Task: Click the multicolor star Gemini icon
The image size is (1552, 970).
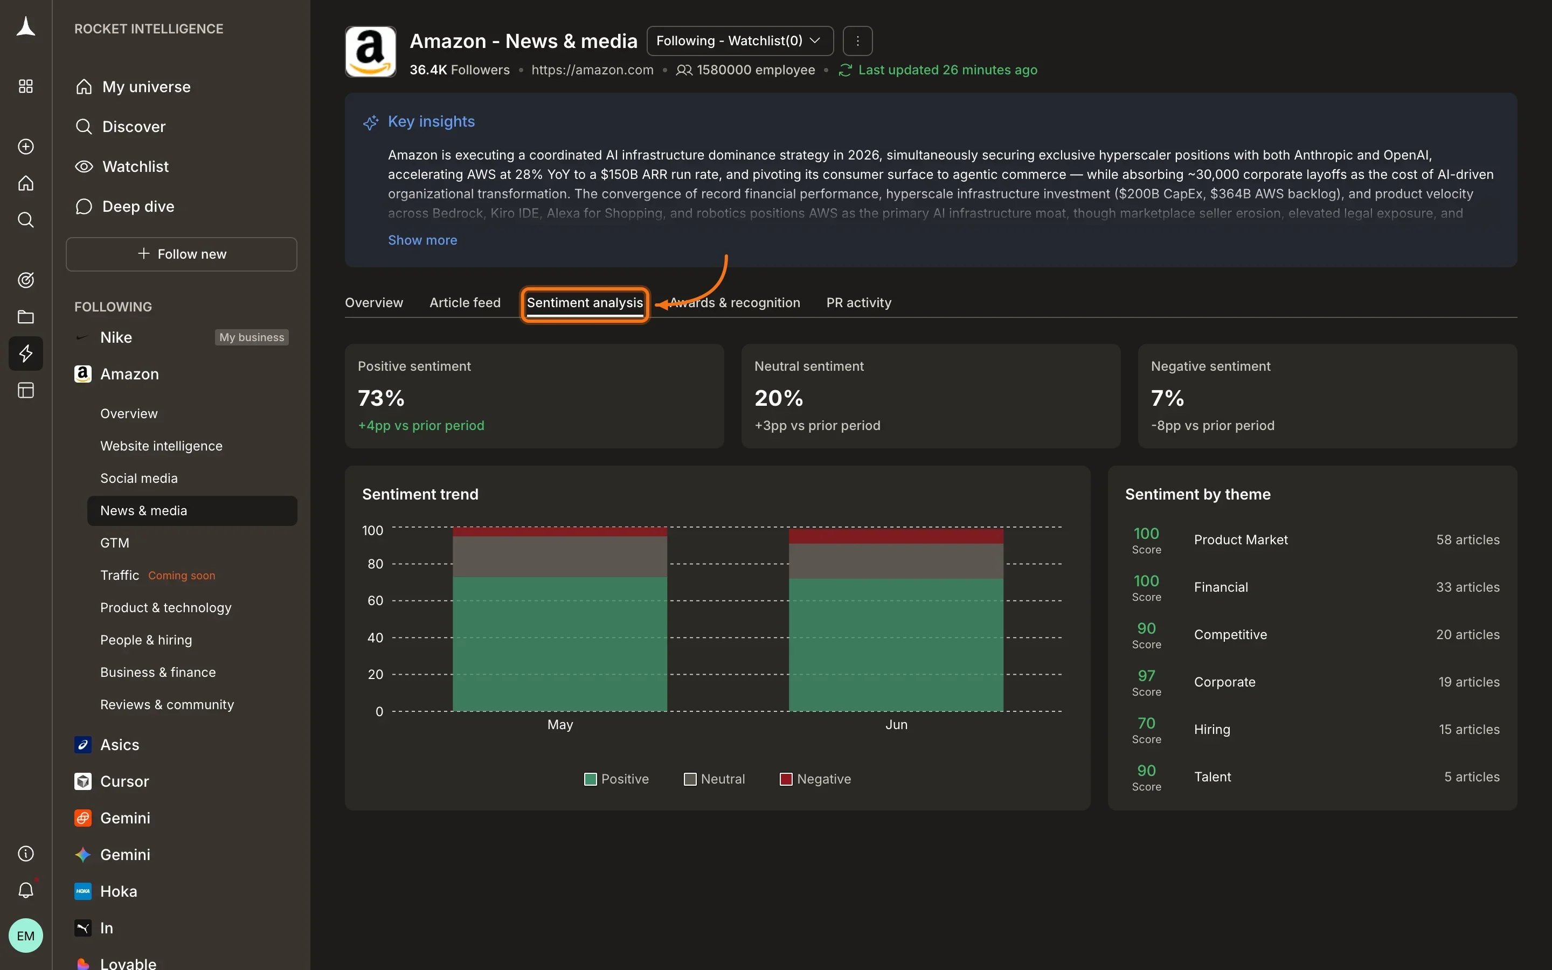Action: click(x=83, y=855)
